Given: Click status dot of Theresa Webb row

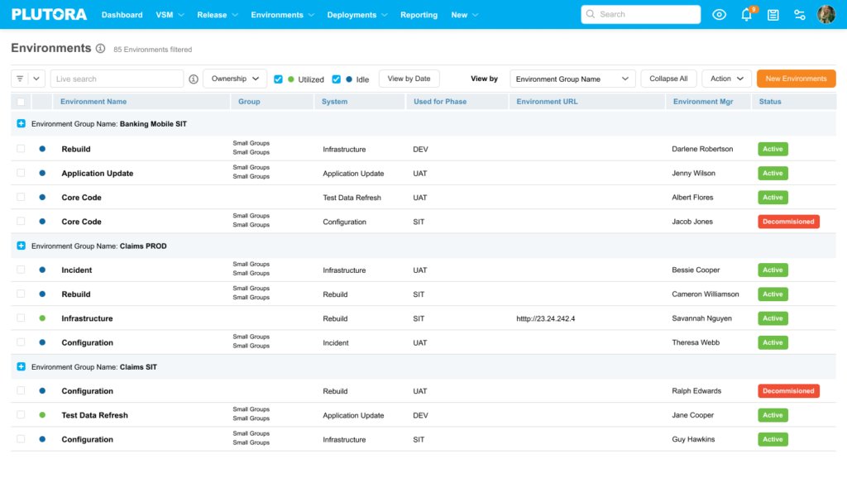Looking at the screenshot, I should pyautogui.click(x=42, y=342).
